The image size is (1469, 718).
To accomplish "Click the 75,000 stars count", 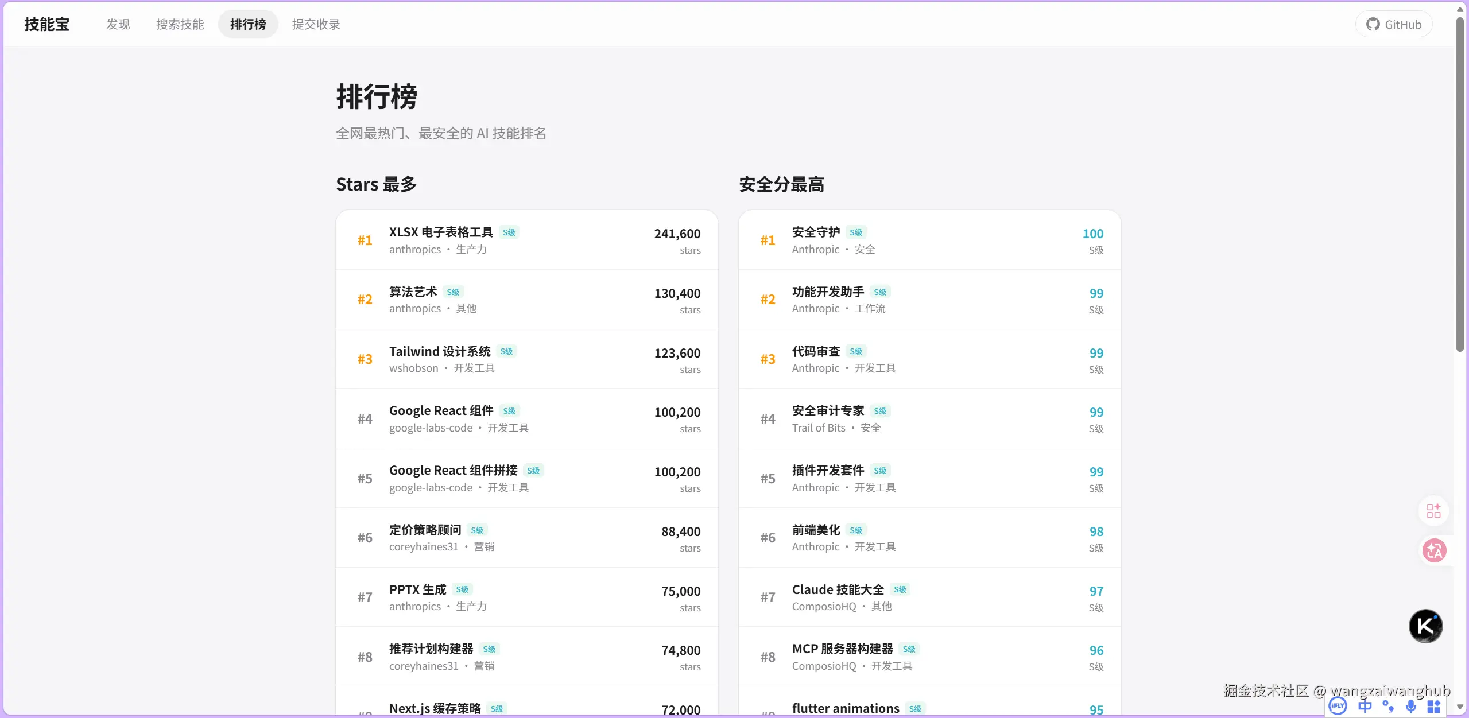I will (681, 591).
